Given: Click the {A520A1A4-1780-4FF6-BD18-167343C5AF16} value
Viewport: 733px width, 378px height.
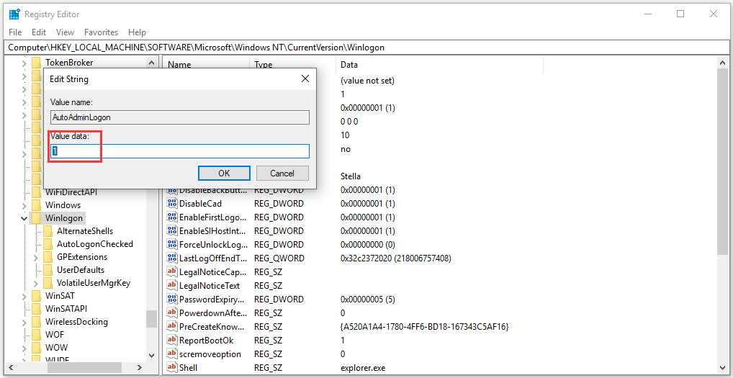Looking at the screenshot, I should coord(425,327).
